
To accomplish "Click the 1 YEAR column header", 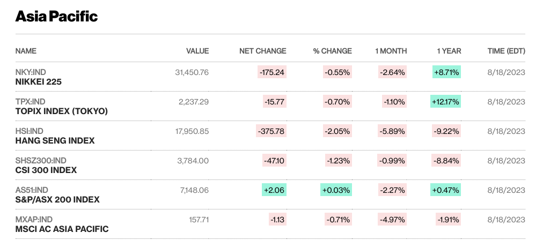I will pos(449,51).
